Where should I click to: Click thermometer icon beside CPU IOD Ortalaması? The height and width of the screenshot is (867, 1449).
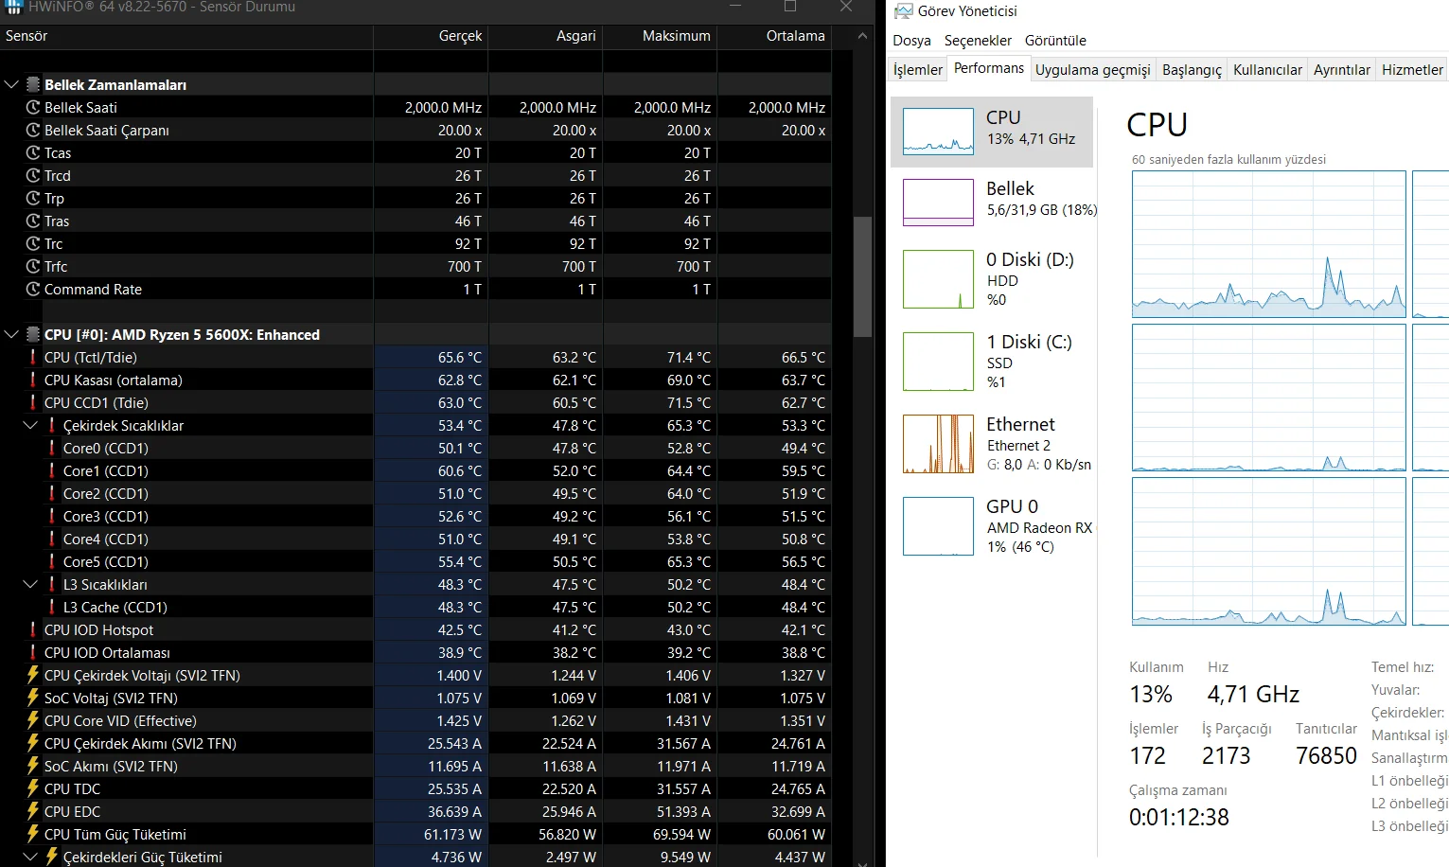tap(33, 653)
